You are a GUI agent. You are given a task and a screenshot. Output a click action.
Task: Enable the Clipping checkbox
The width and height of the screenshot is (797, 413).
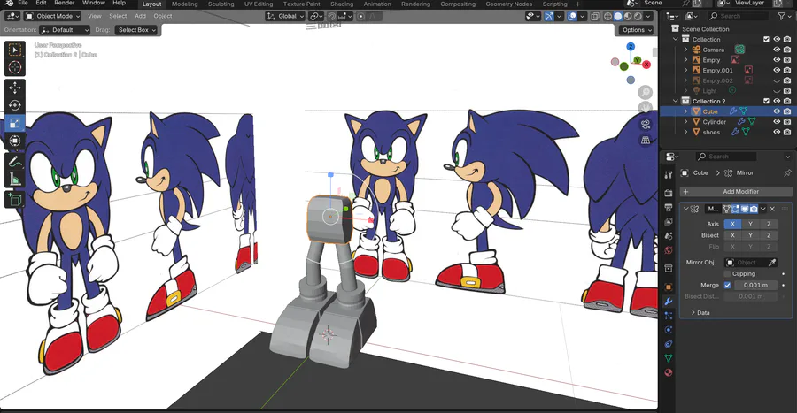[727, 274]
